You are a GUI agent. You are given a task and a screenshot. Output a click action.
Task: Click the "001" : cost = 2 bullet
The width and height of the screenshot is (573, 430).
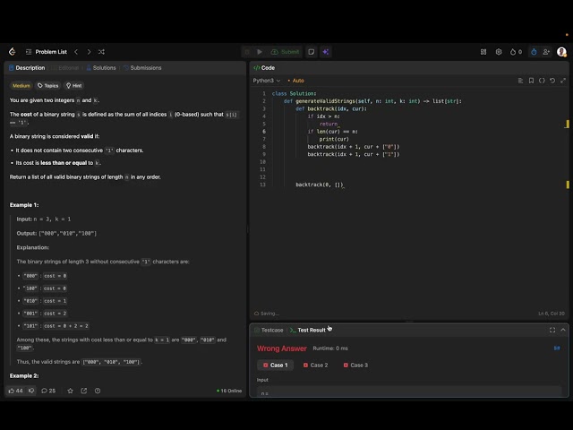pos(45,314)
